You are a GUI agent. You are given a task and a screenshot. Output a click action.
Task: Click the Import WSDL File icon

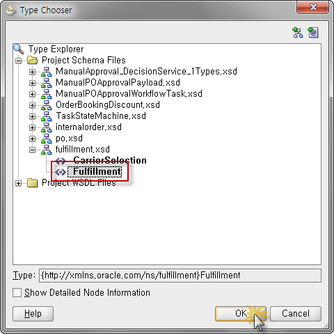click(x=313, y=33)
